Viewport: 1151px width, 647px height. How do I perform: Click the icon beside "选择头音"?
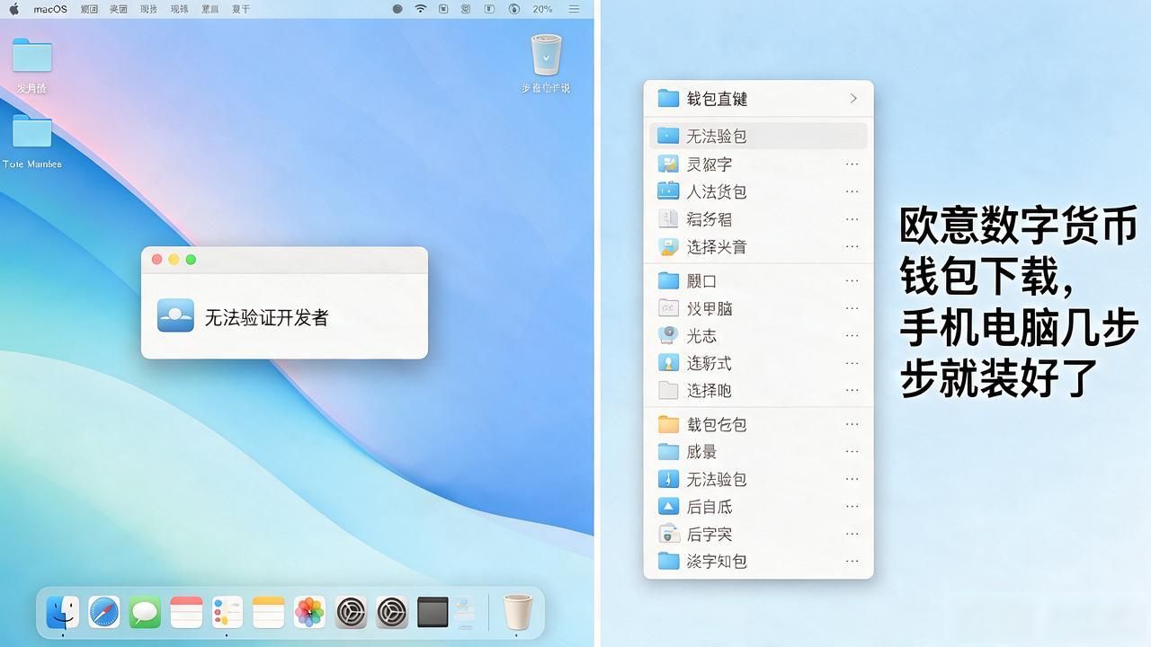click(668, 246)
